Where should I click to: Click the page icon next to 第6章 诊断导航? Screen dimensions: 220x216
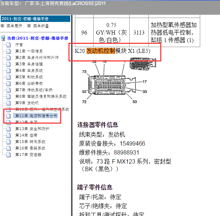point(9,83)
